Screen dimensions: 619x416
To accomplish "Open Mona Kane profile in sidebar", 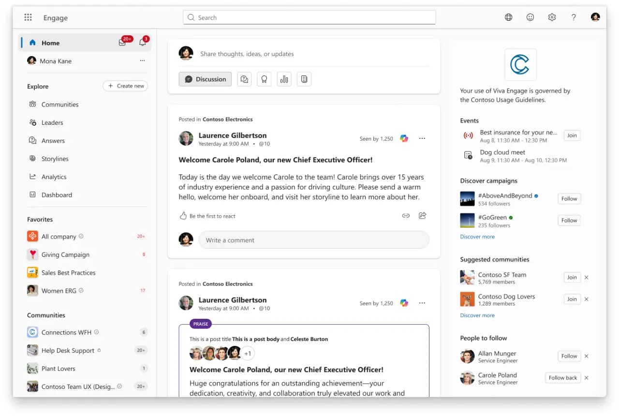I will point(56,61).
